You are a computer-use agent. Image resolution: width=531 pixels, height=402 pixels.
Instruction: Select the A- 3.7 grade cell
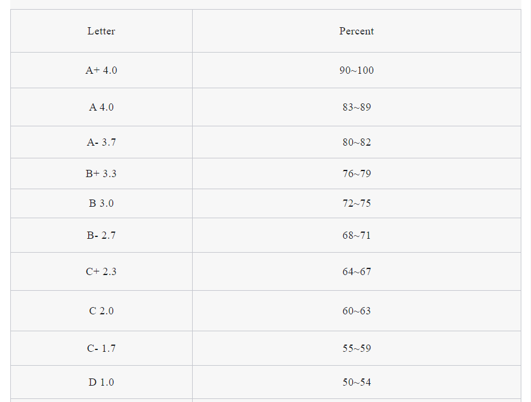101,142
